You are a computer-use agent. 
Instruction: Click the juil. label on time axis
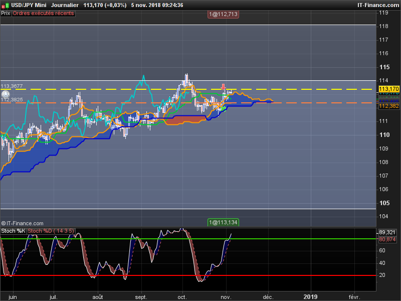[54, 297]
